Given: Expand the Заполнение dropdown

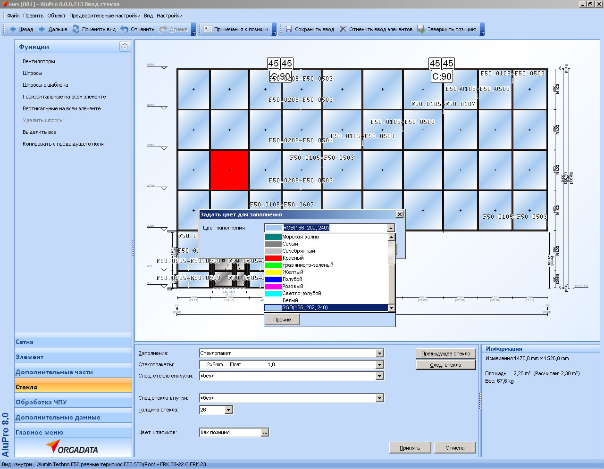Looking at the screenshot, I should [x=379, y=353].
